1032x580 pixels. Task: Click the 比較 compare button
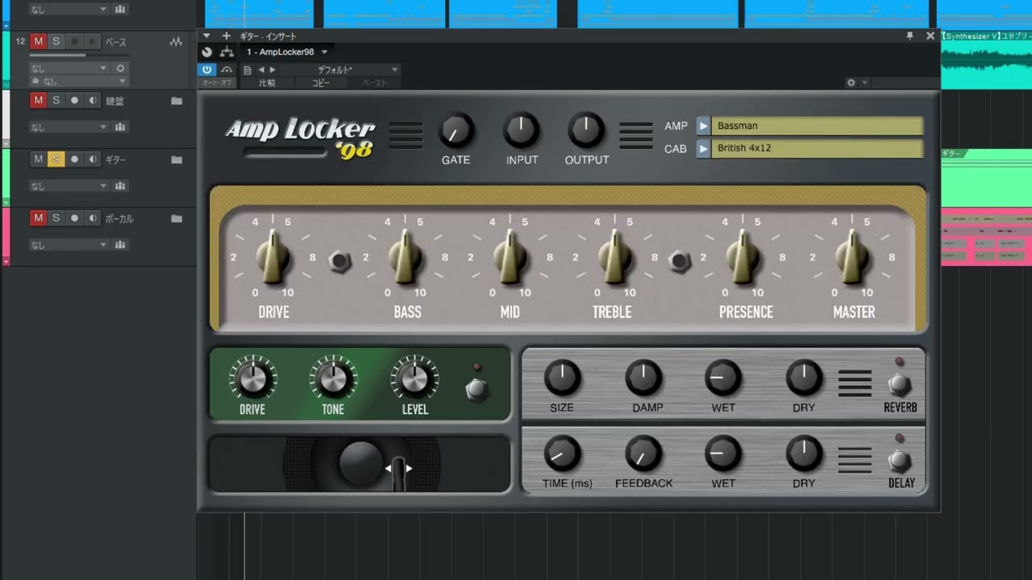[x=267, y=83]
